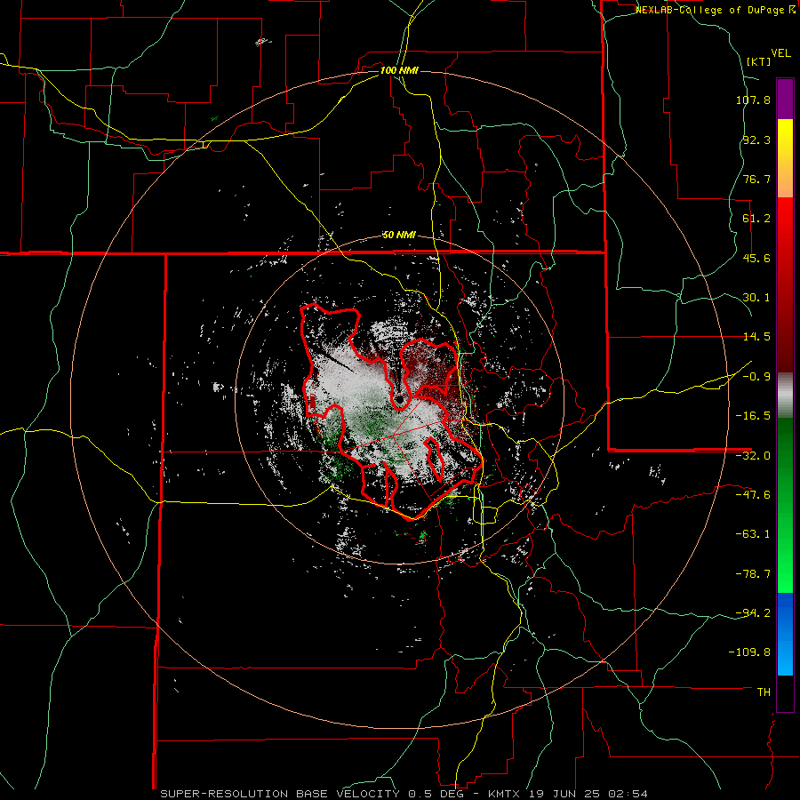800x800 pixels.
Task: Click the 61.2 legend value
Action: coord(756,219)
